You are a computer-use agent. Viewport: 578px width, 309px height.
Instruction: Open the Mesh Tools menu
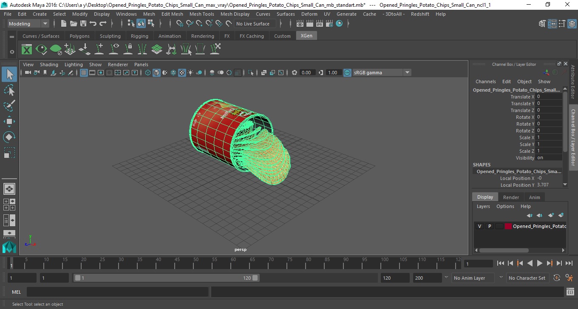[201, 14]
